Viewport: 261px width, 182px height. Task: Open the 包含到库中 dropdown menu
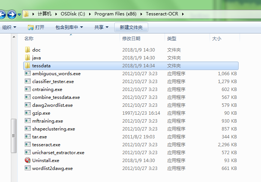click(69, 27)
